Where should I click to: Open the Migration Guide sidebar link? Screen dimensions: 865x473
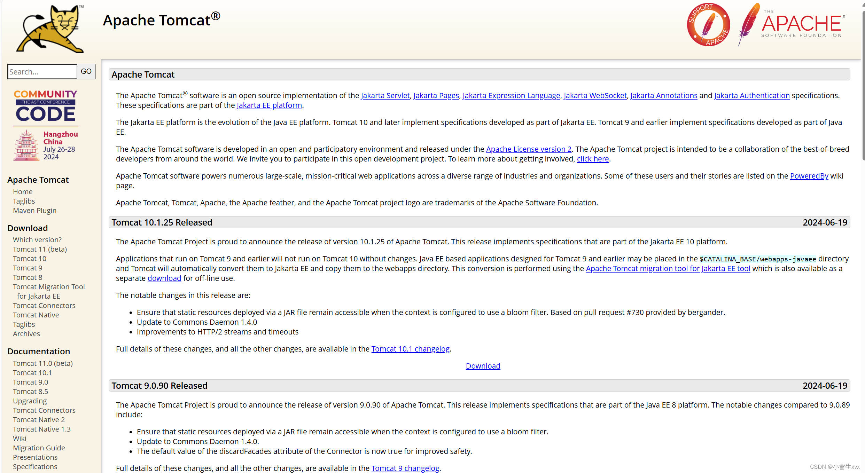click(x=39, y=448)
